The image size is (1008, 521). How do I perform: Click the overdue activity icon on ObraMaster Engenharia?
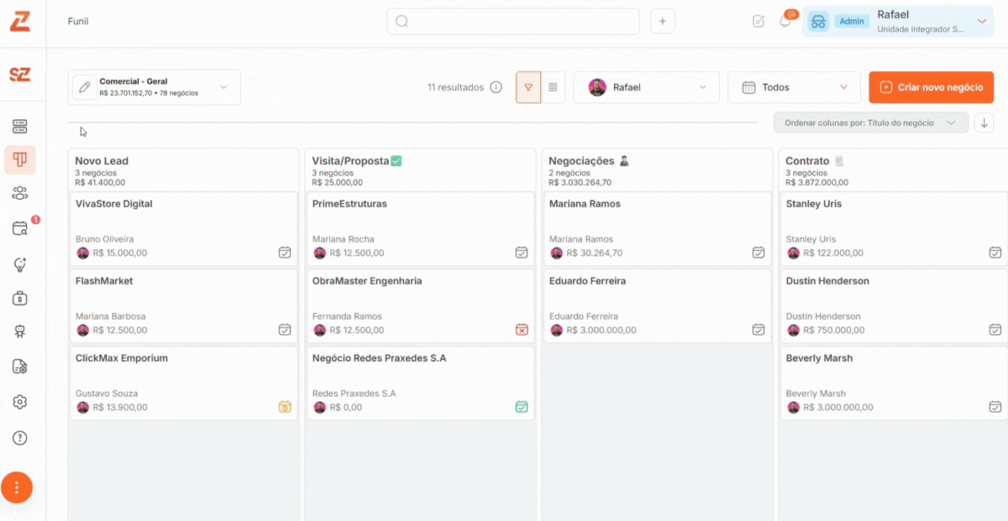[522, 330]
